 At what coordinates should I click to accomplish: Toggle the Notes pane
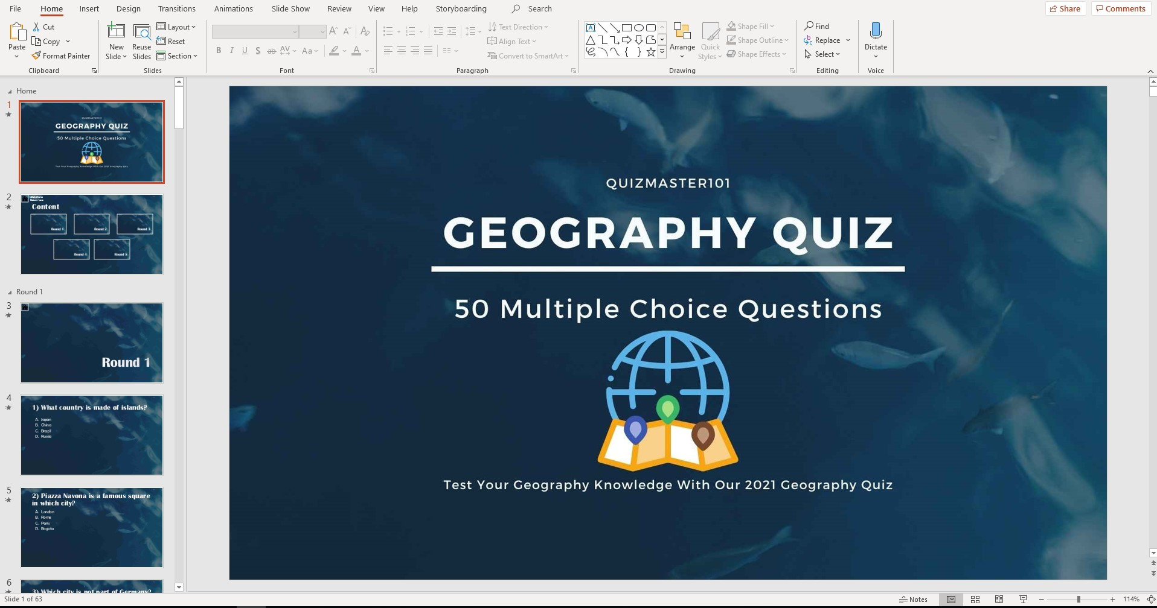[914, 599]
